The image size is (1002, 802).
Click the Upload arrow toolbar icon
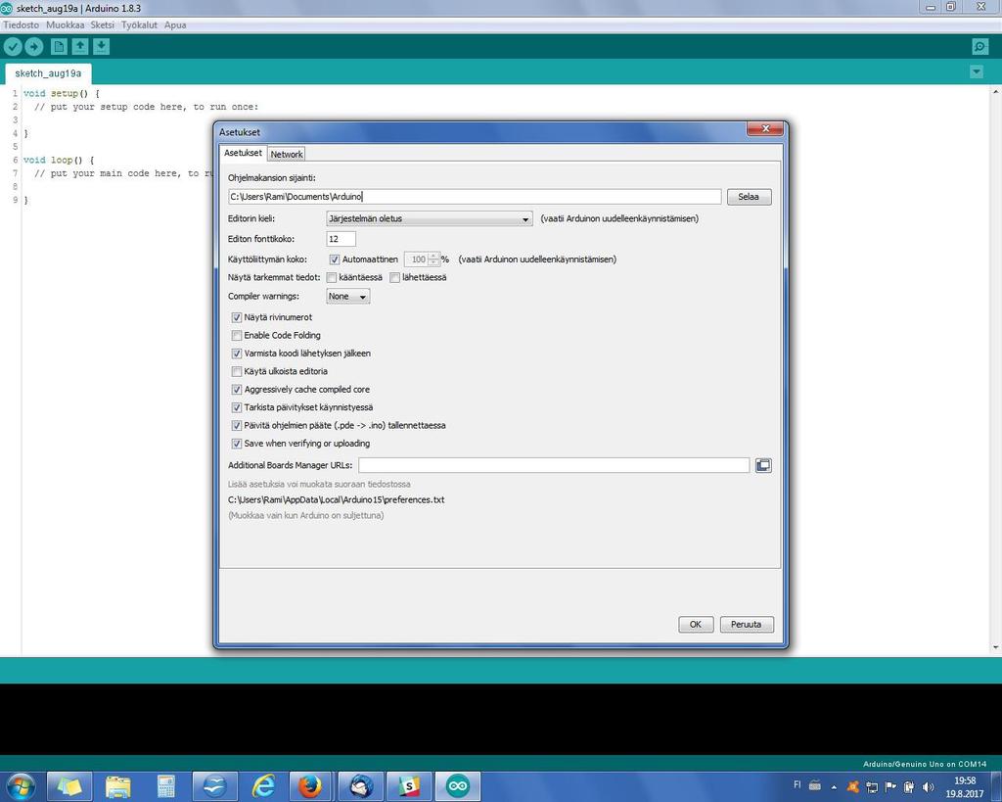click(x=33, y=47)
